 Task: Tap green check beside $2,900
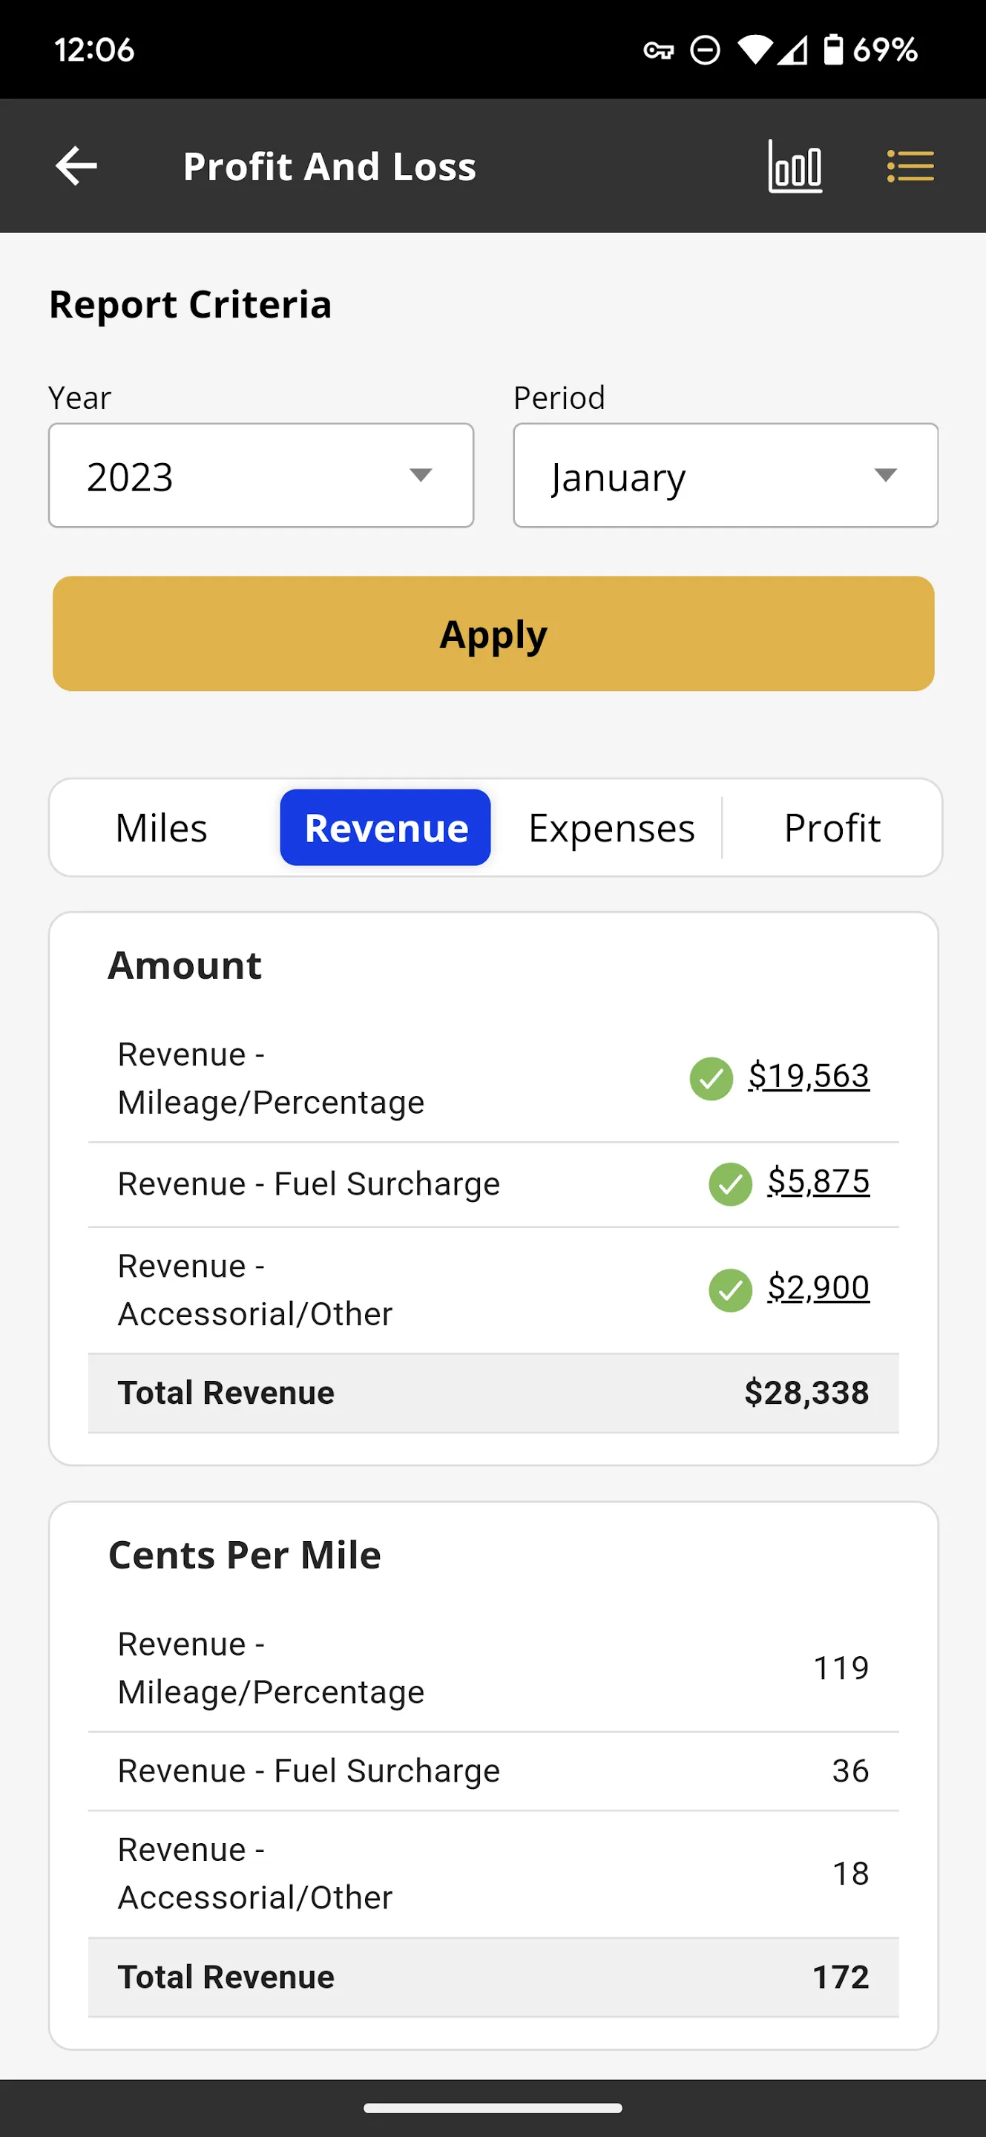tap(730, 1290)
